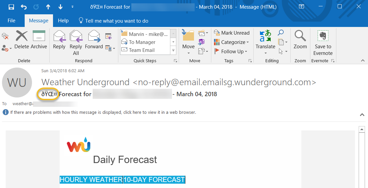The image size is (368, 188).
Task: Forward this Weather Underground email
Action: point(94,36)
